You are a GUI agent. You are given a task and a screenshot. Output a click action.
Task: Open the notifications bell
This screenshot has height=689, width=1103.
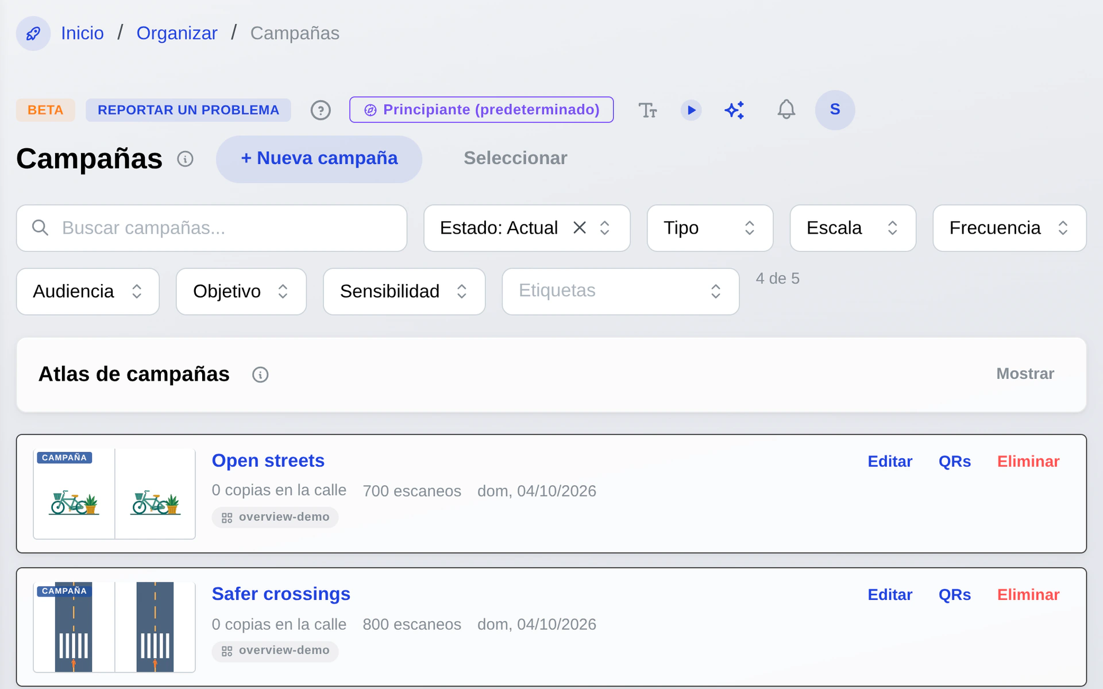tap(786, 110)
